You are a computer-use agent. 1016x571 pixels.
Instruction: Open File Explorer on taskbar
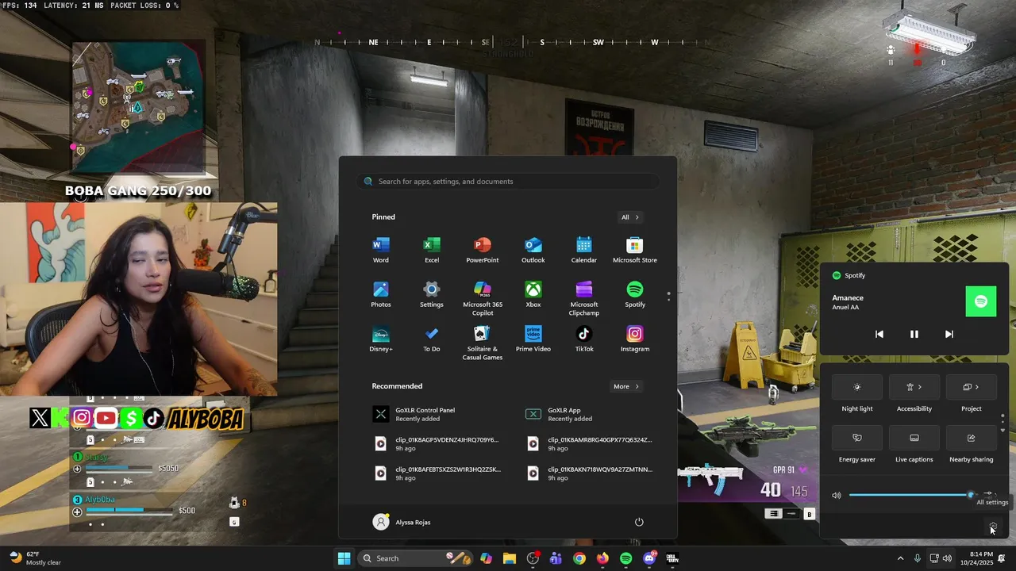coord(510,558)
